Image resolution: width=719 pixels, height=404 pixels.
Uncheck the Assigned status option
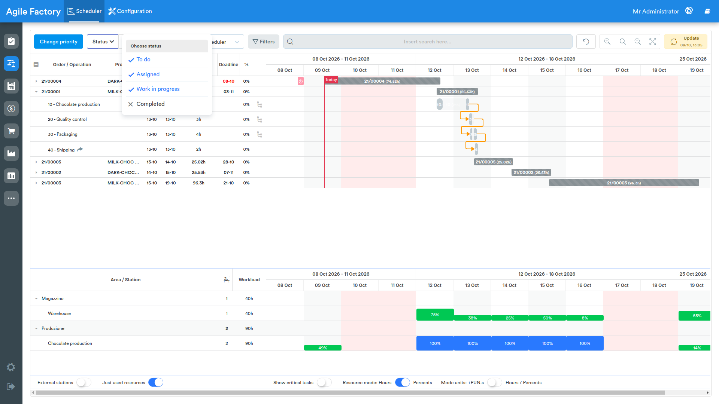click(x=167, y=74)
